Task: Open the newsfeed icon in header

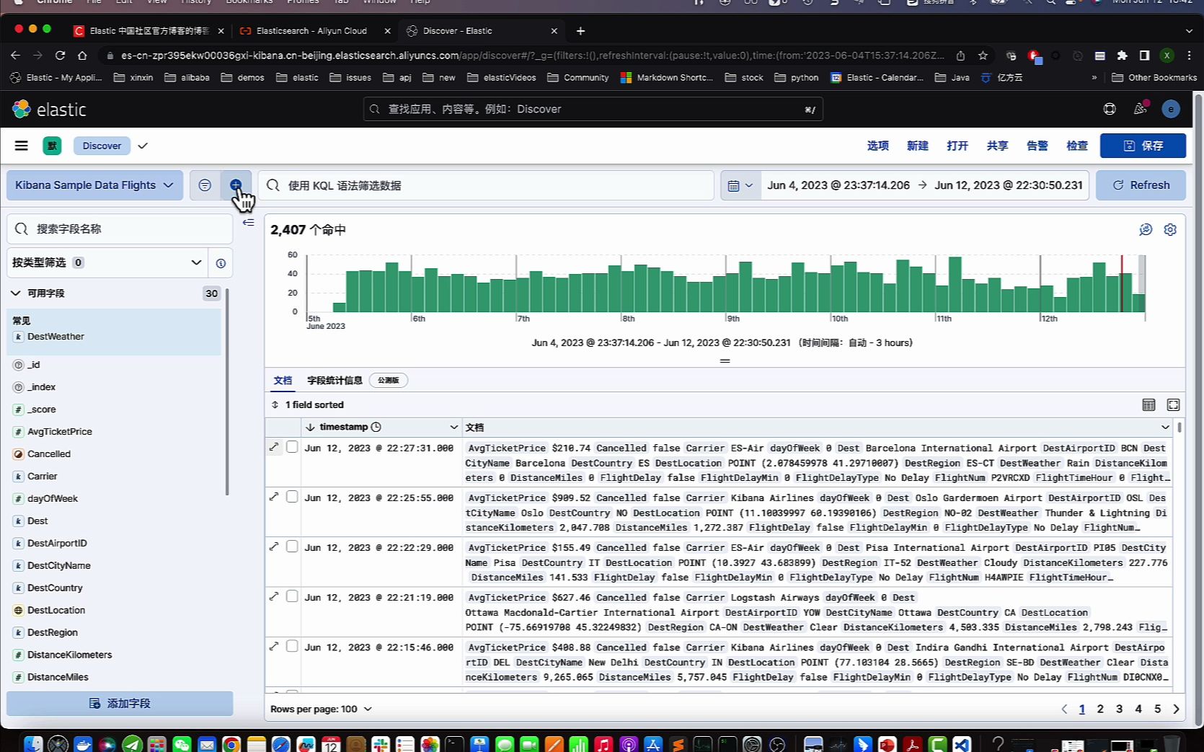Action: pos(1140,109)
